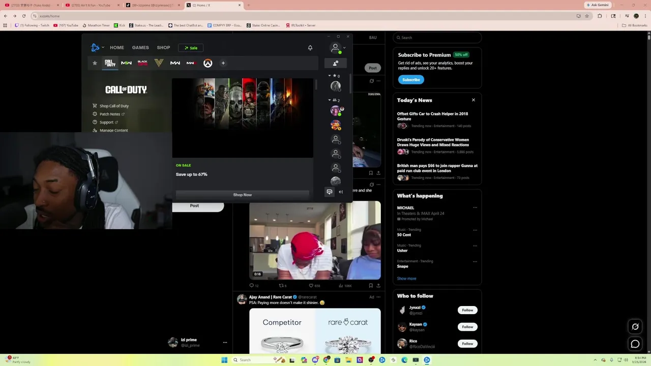Bookmark the video post on X
This screenshot has height=366, width=651.
point(371,286)
